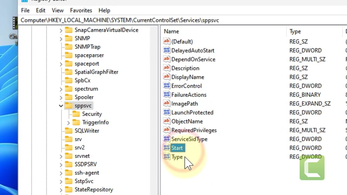Expand the SnapCameraVirtualDevice key
This screenshot has width=347, height=195.
[x=61, y=30]
